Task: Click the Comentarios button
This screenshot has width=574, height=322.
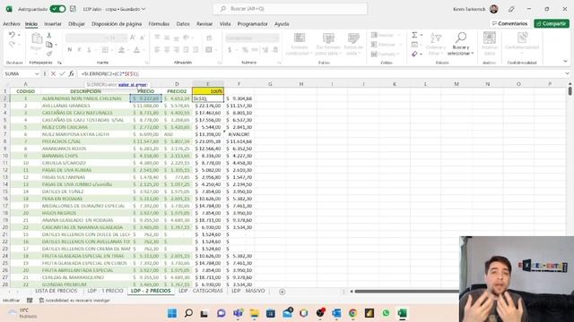Action: 509,23
